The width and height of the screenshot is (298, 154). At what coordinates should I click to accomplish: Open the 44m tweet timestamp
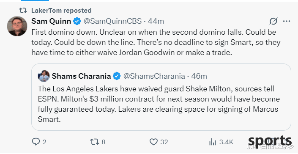pyautogui.click(x=156, y=21)
